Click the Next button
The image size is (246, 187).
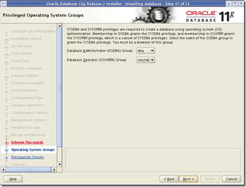[189, 179]
